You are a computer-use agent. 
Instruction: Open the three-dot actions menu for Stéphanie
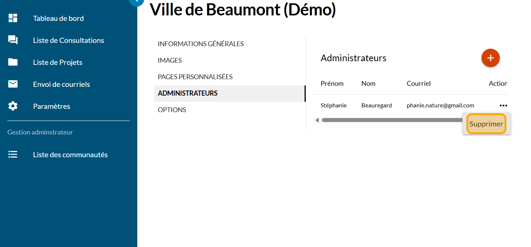[503, 106]
